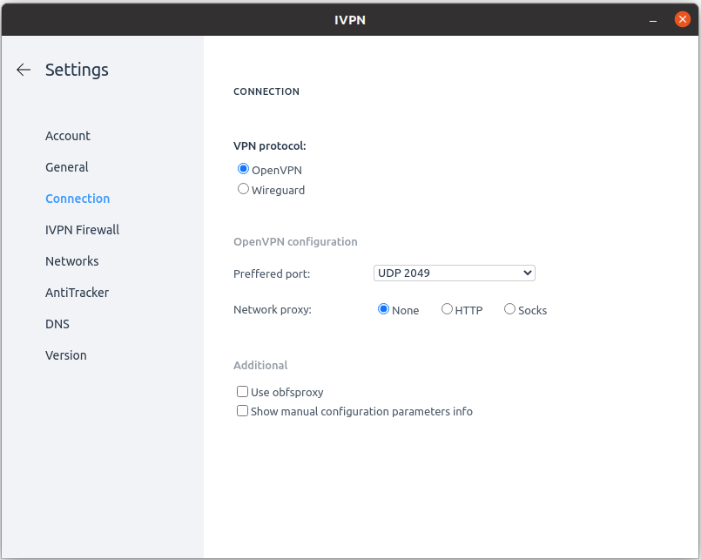View Version information section
701x560 pixels.
pyautogui.click(x=65, y=355)
